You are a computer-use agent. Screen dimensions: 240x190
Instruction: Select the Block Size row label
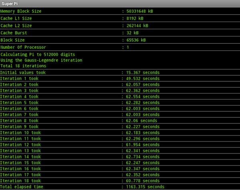pyautogui.click(x=12, y=40)
